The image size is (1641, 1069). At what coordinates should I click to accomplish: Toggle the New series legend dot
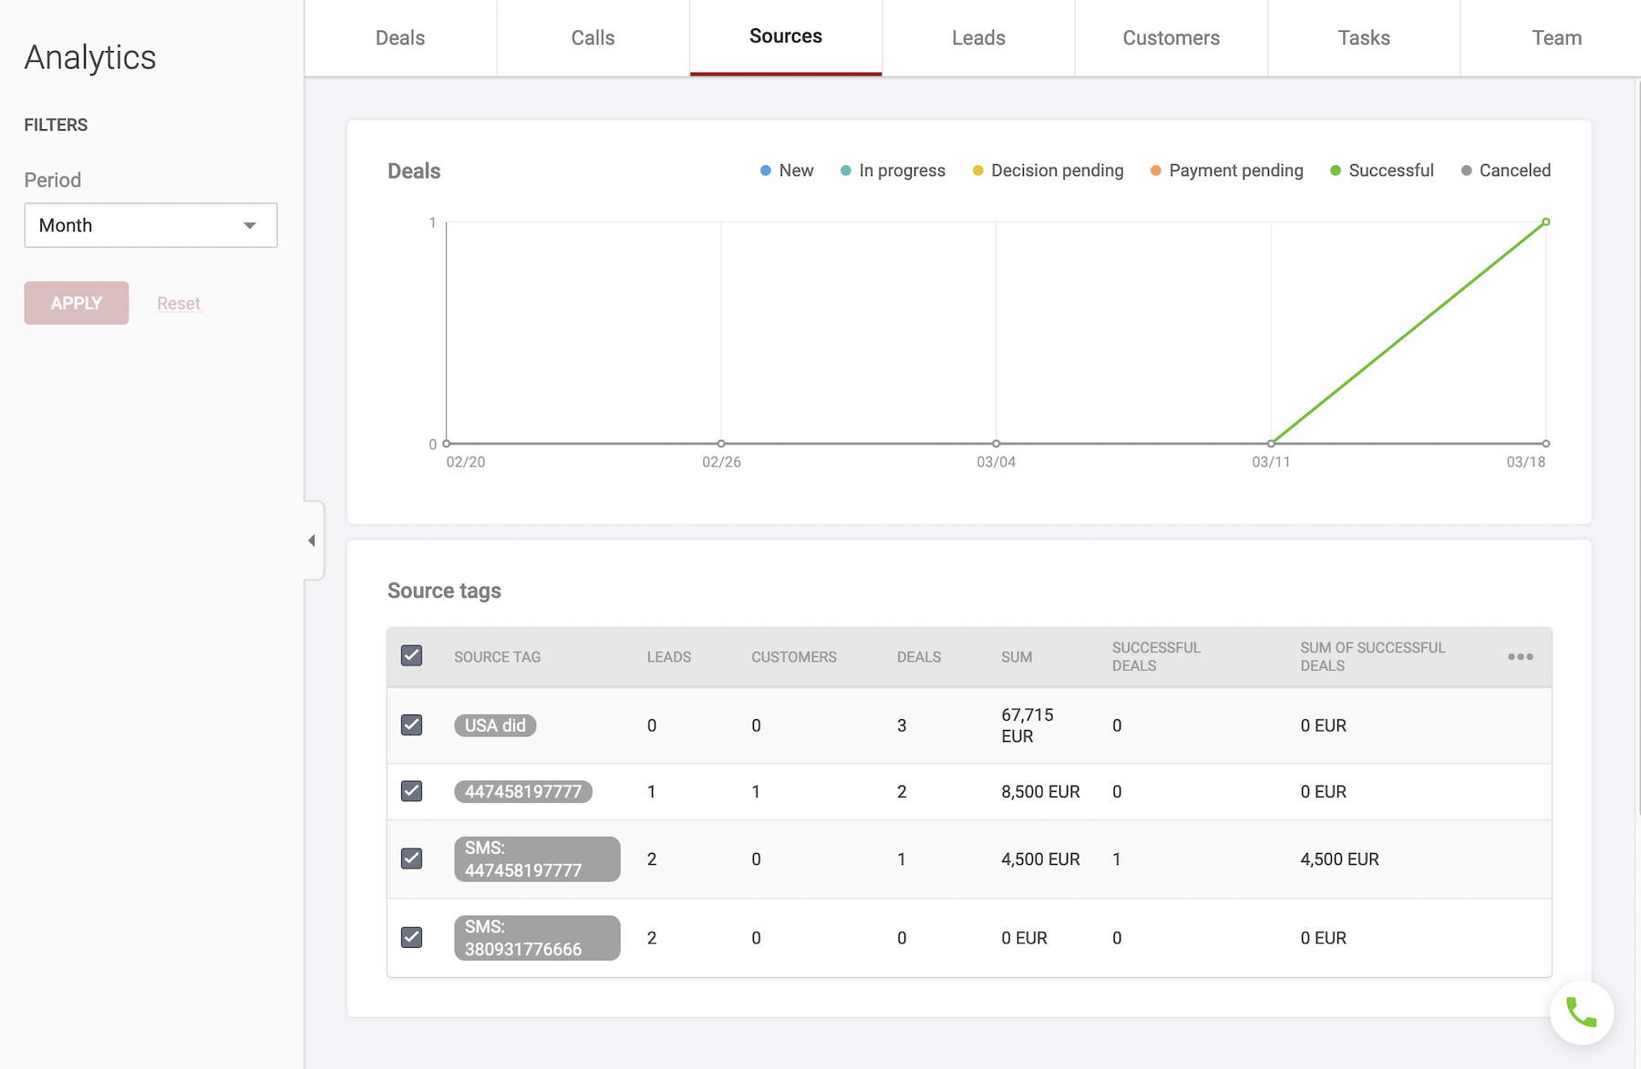pos(766,170)
